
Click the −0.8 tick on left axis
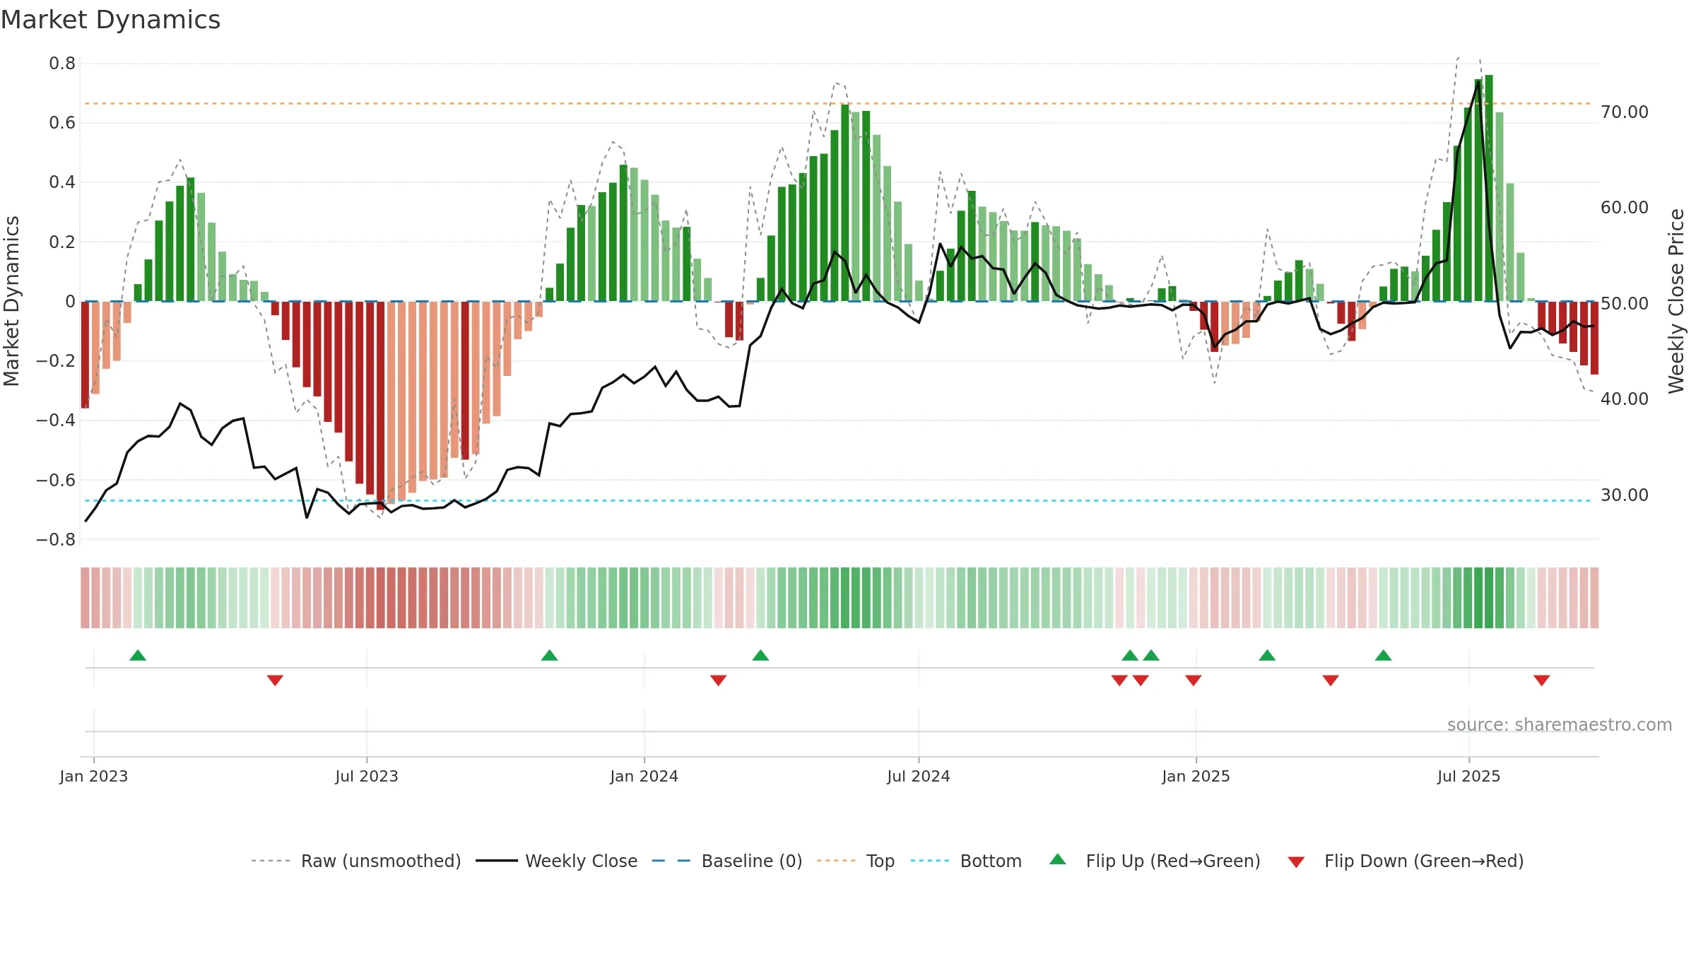coord(56,540)
